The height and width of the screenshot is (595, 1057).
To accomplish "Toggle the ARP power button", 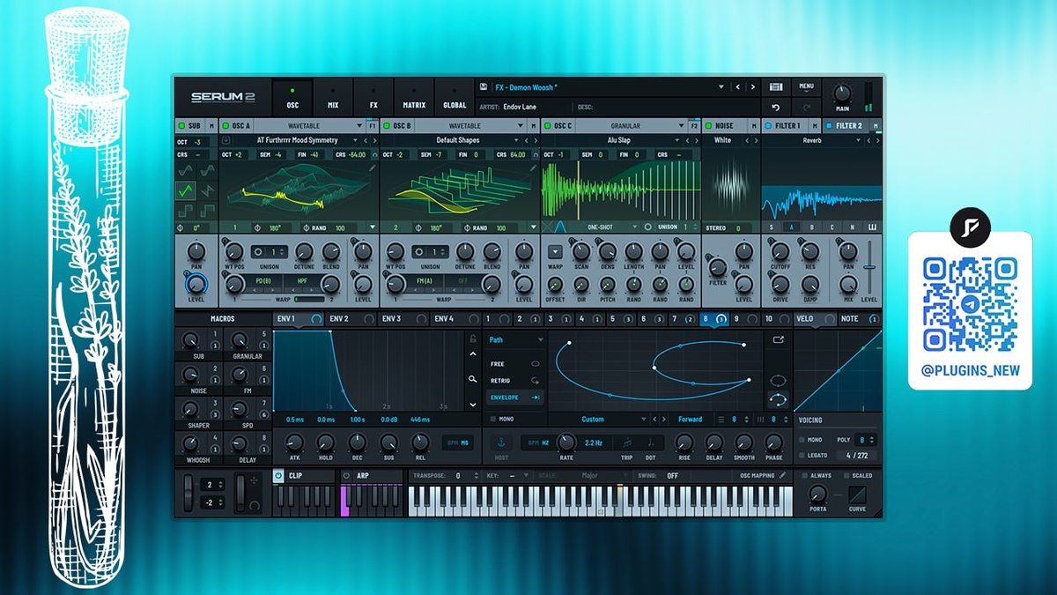I will point(346,475).
